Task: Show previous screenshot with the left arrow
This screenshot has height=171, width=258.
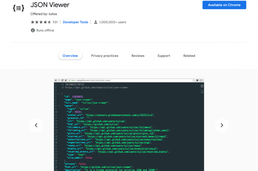Action: click(x=36, y=125)
